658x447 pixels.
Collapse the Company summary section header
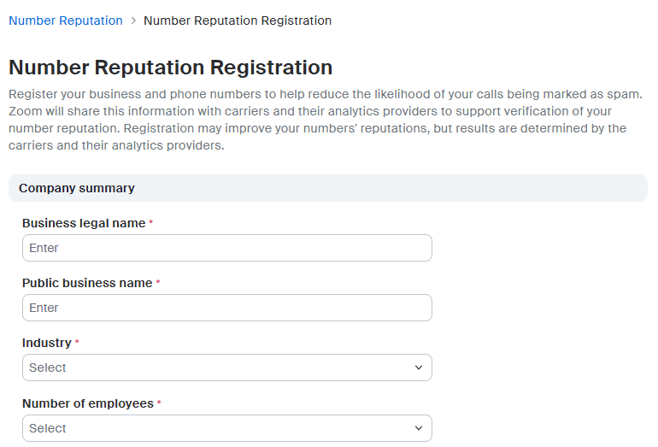coord(327,188)
